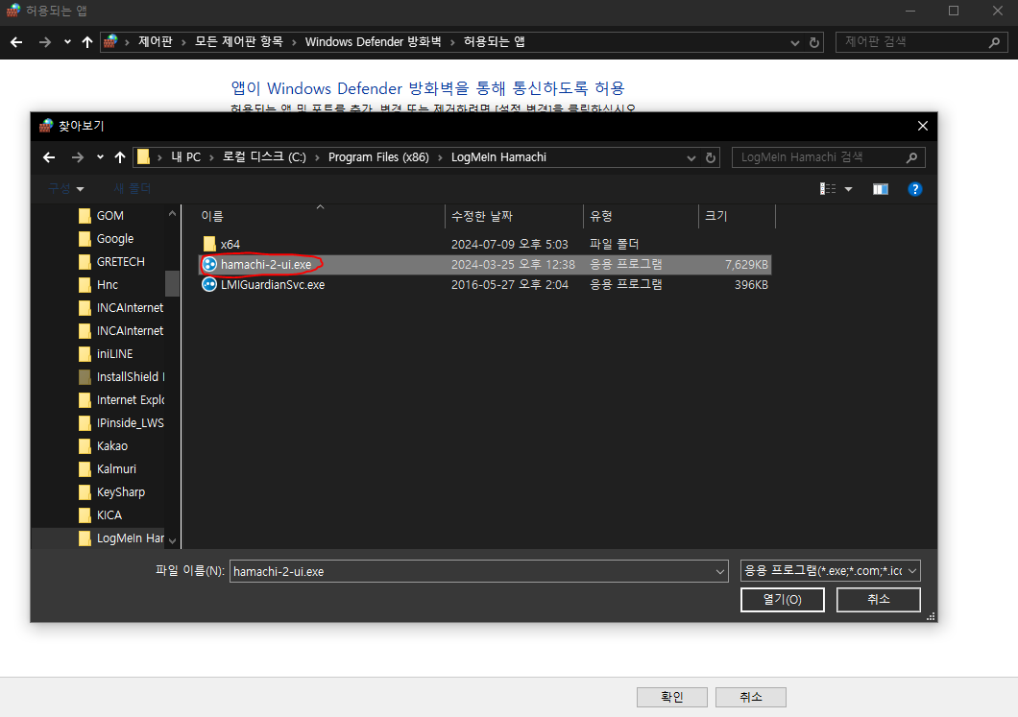The width and height of the screenshot is (1018, 717).
Task: Click the 취소 button in the browse dialog
Action: pos(878,600)
